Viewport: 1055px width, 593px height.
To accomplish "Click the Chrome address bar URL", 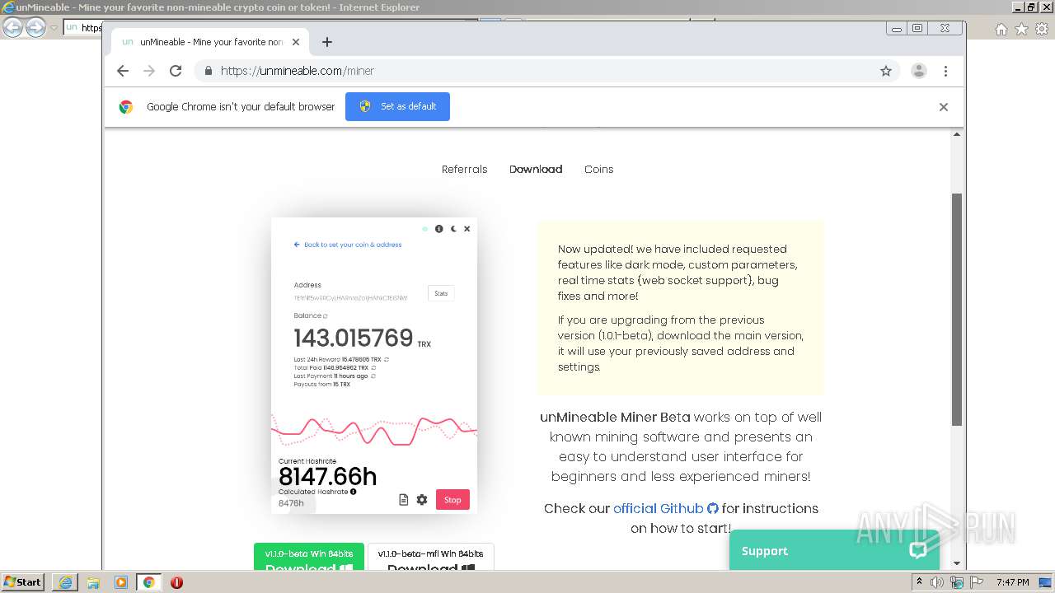I will (x=298, y=71).
